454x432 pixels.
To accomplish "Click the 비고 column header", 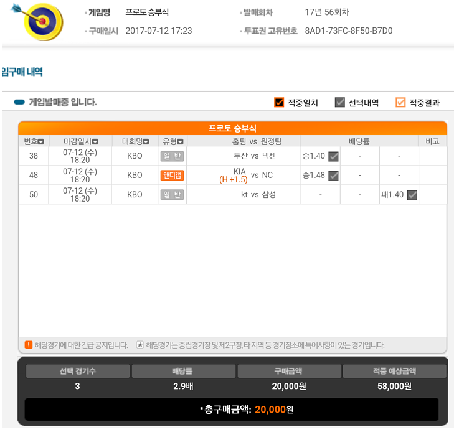I will coord(432,141).
